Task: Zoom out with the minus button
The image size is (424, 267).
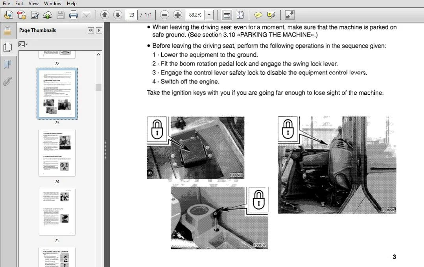Action: pos(164,15)
